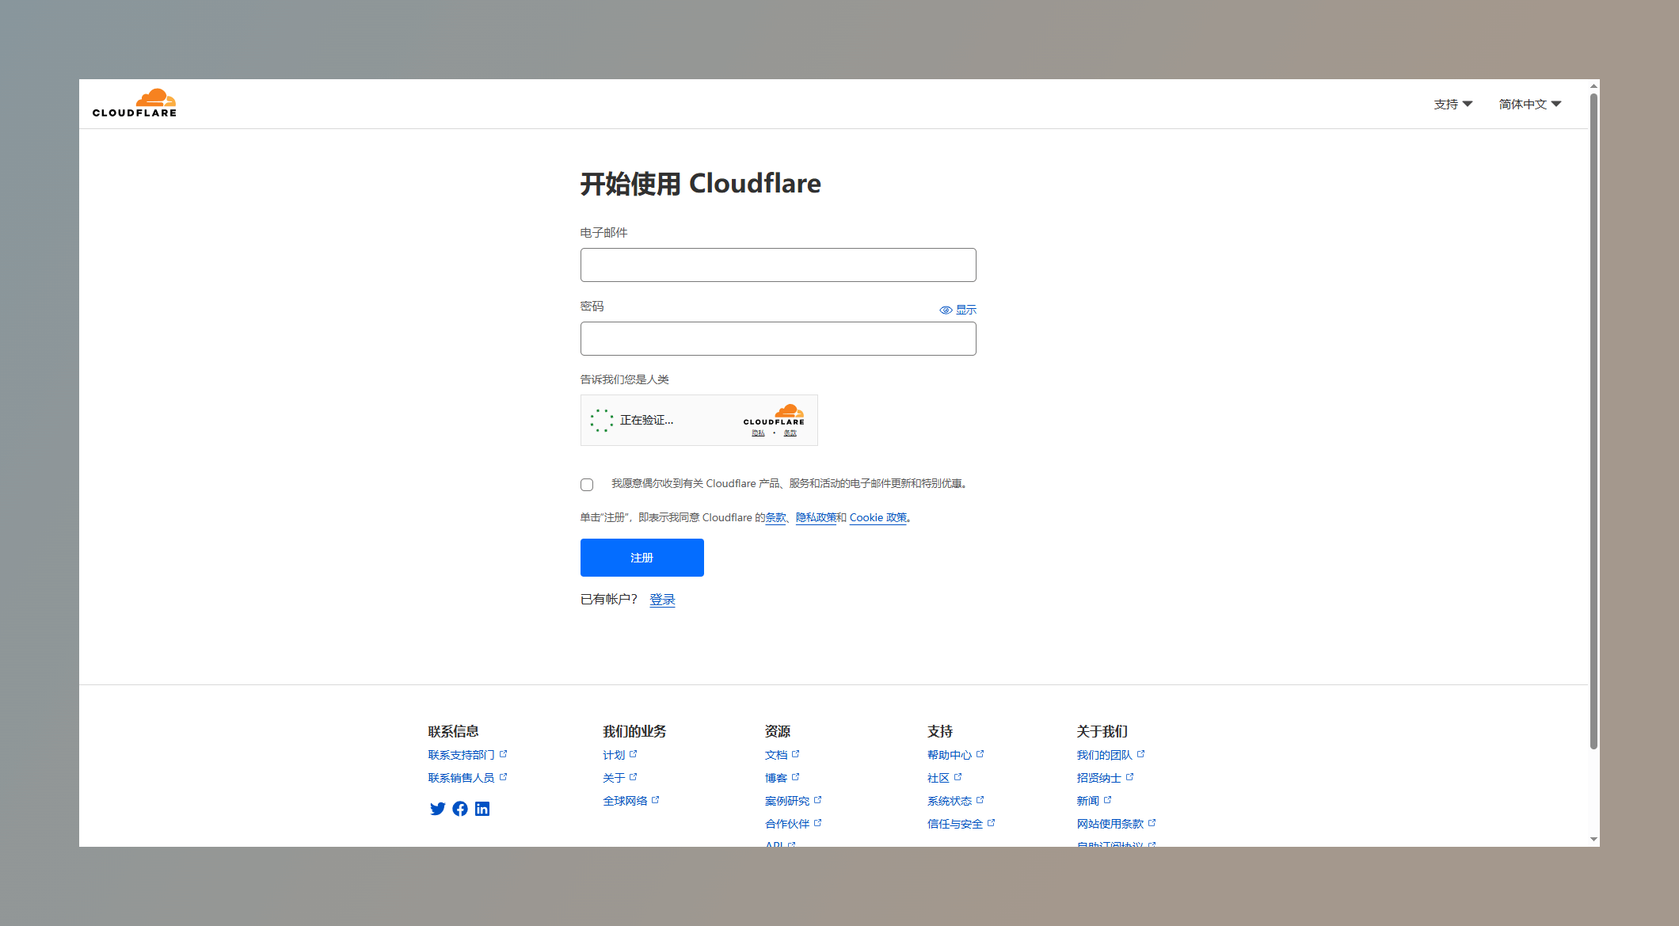Open the 网站使用条款 footer link
Viewport: 1679px width, 926px height.
pyautogui.click(x=1116, y=824)
